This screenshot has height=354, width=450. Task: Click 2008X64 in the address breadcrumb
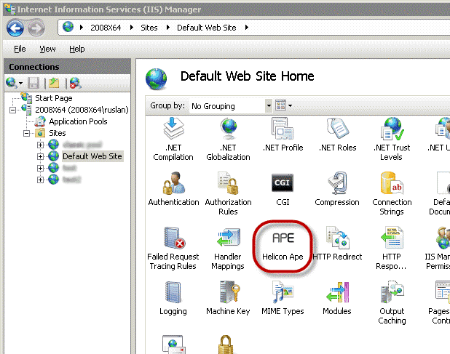point(106,28)
